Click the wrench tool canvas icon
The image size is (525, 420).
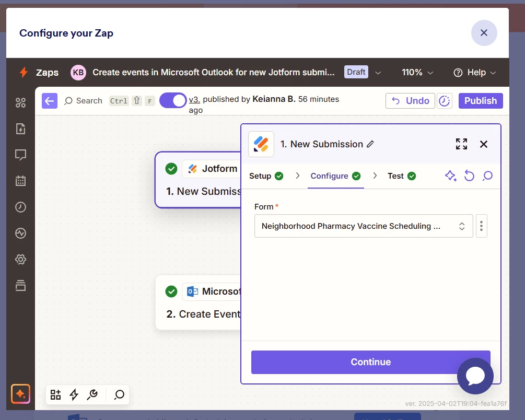point(92,394)
